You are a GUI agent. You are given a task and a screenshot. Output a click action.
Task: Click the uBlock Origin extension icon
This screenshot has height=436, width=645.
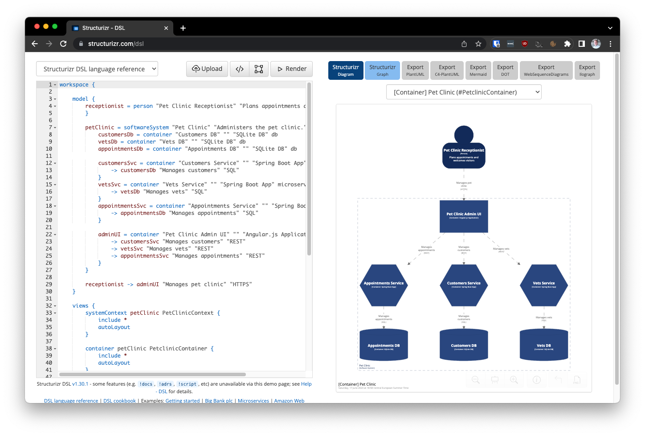(525, 44)
